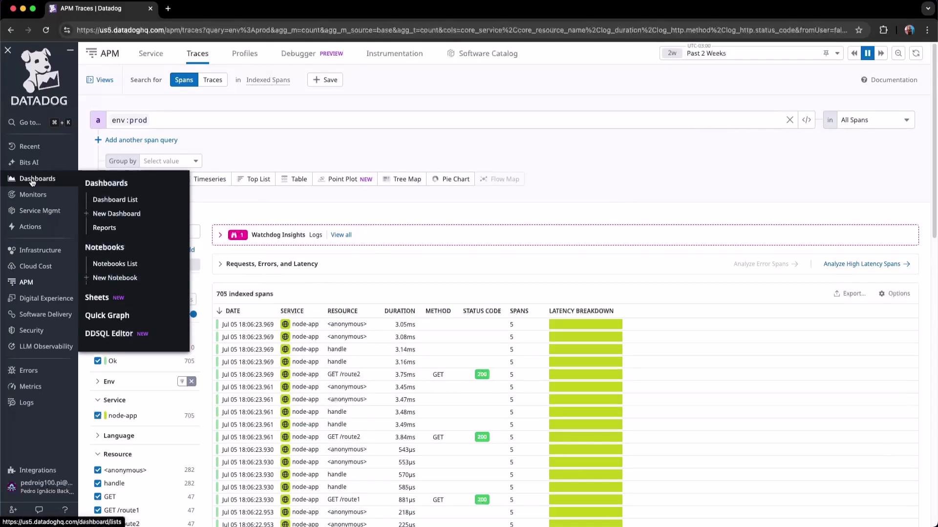Switch search to Spans
Viewport: 938px width, 527px height.
[x=184, y=80]
